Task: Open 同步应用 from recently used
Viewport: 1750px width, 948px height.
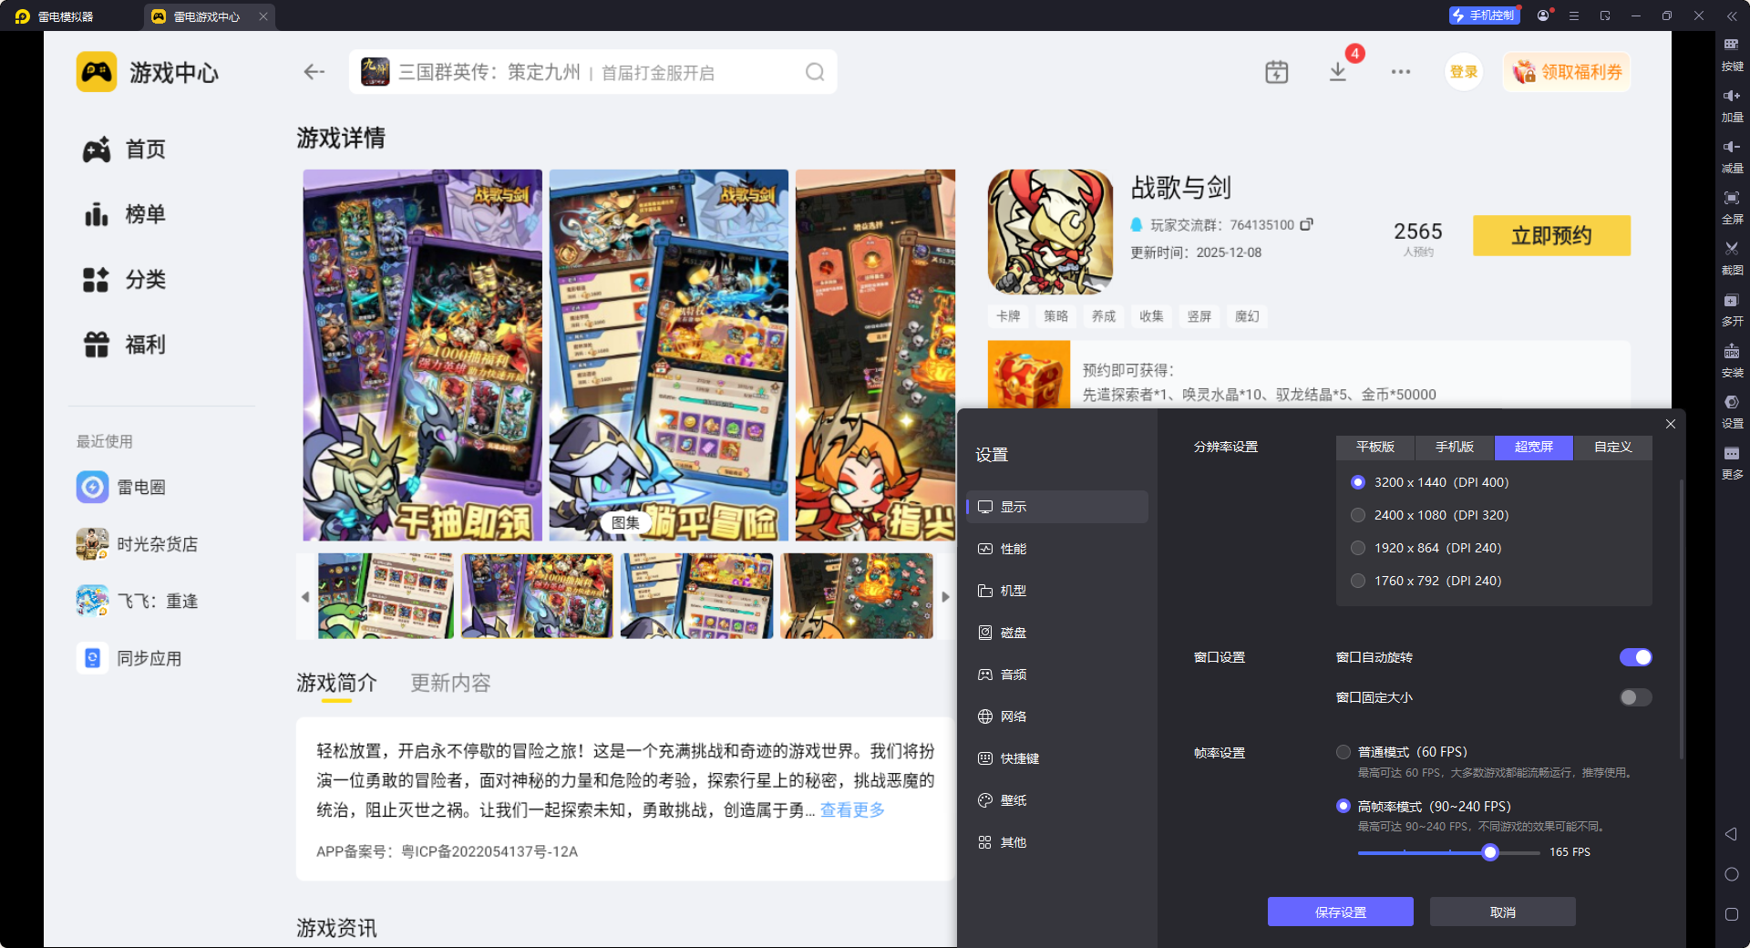Action: (x=129, y=658)
